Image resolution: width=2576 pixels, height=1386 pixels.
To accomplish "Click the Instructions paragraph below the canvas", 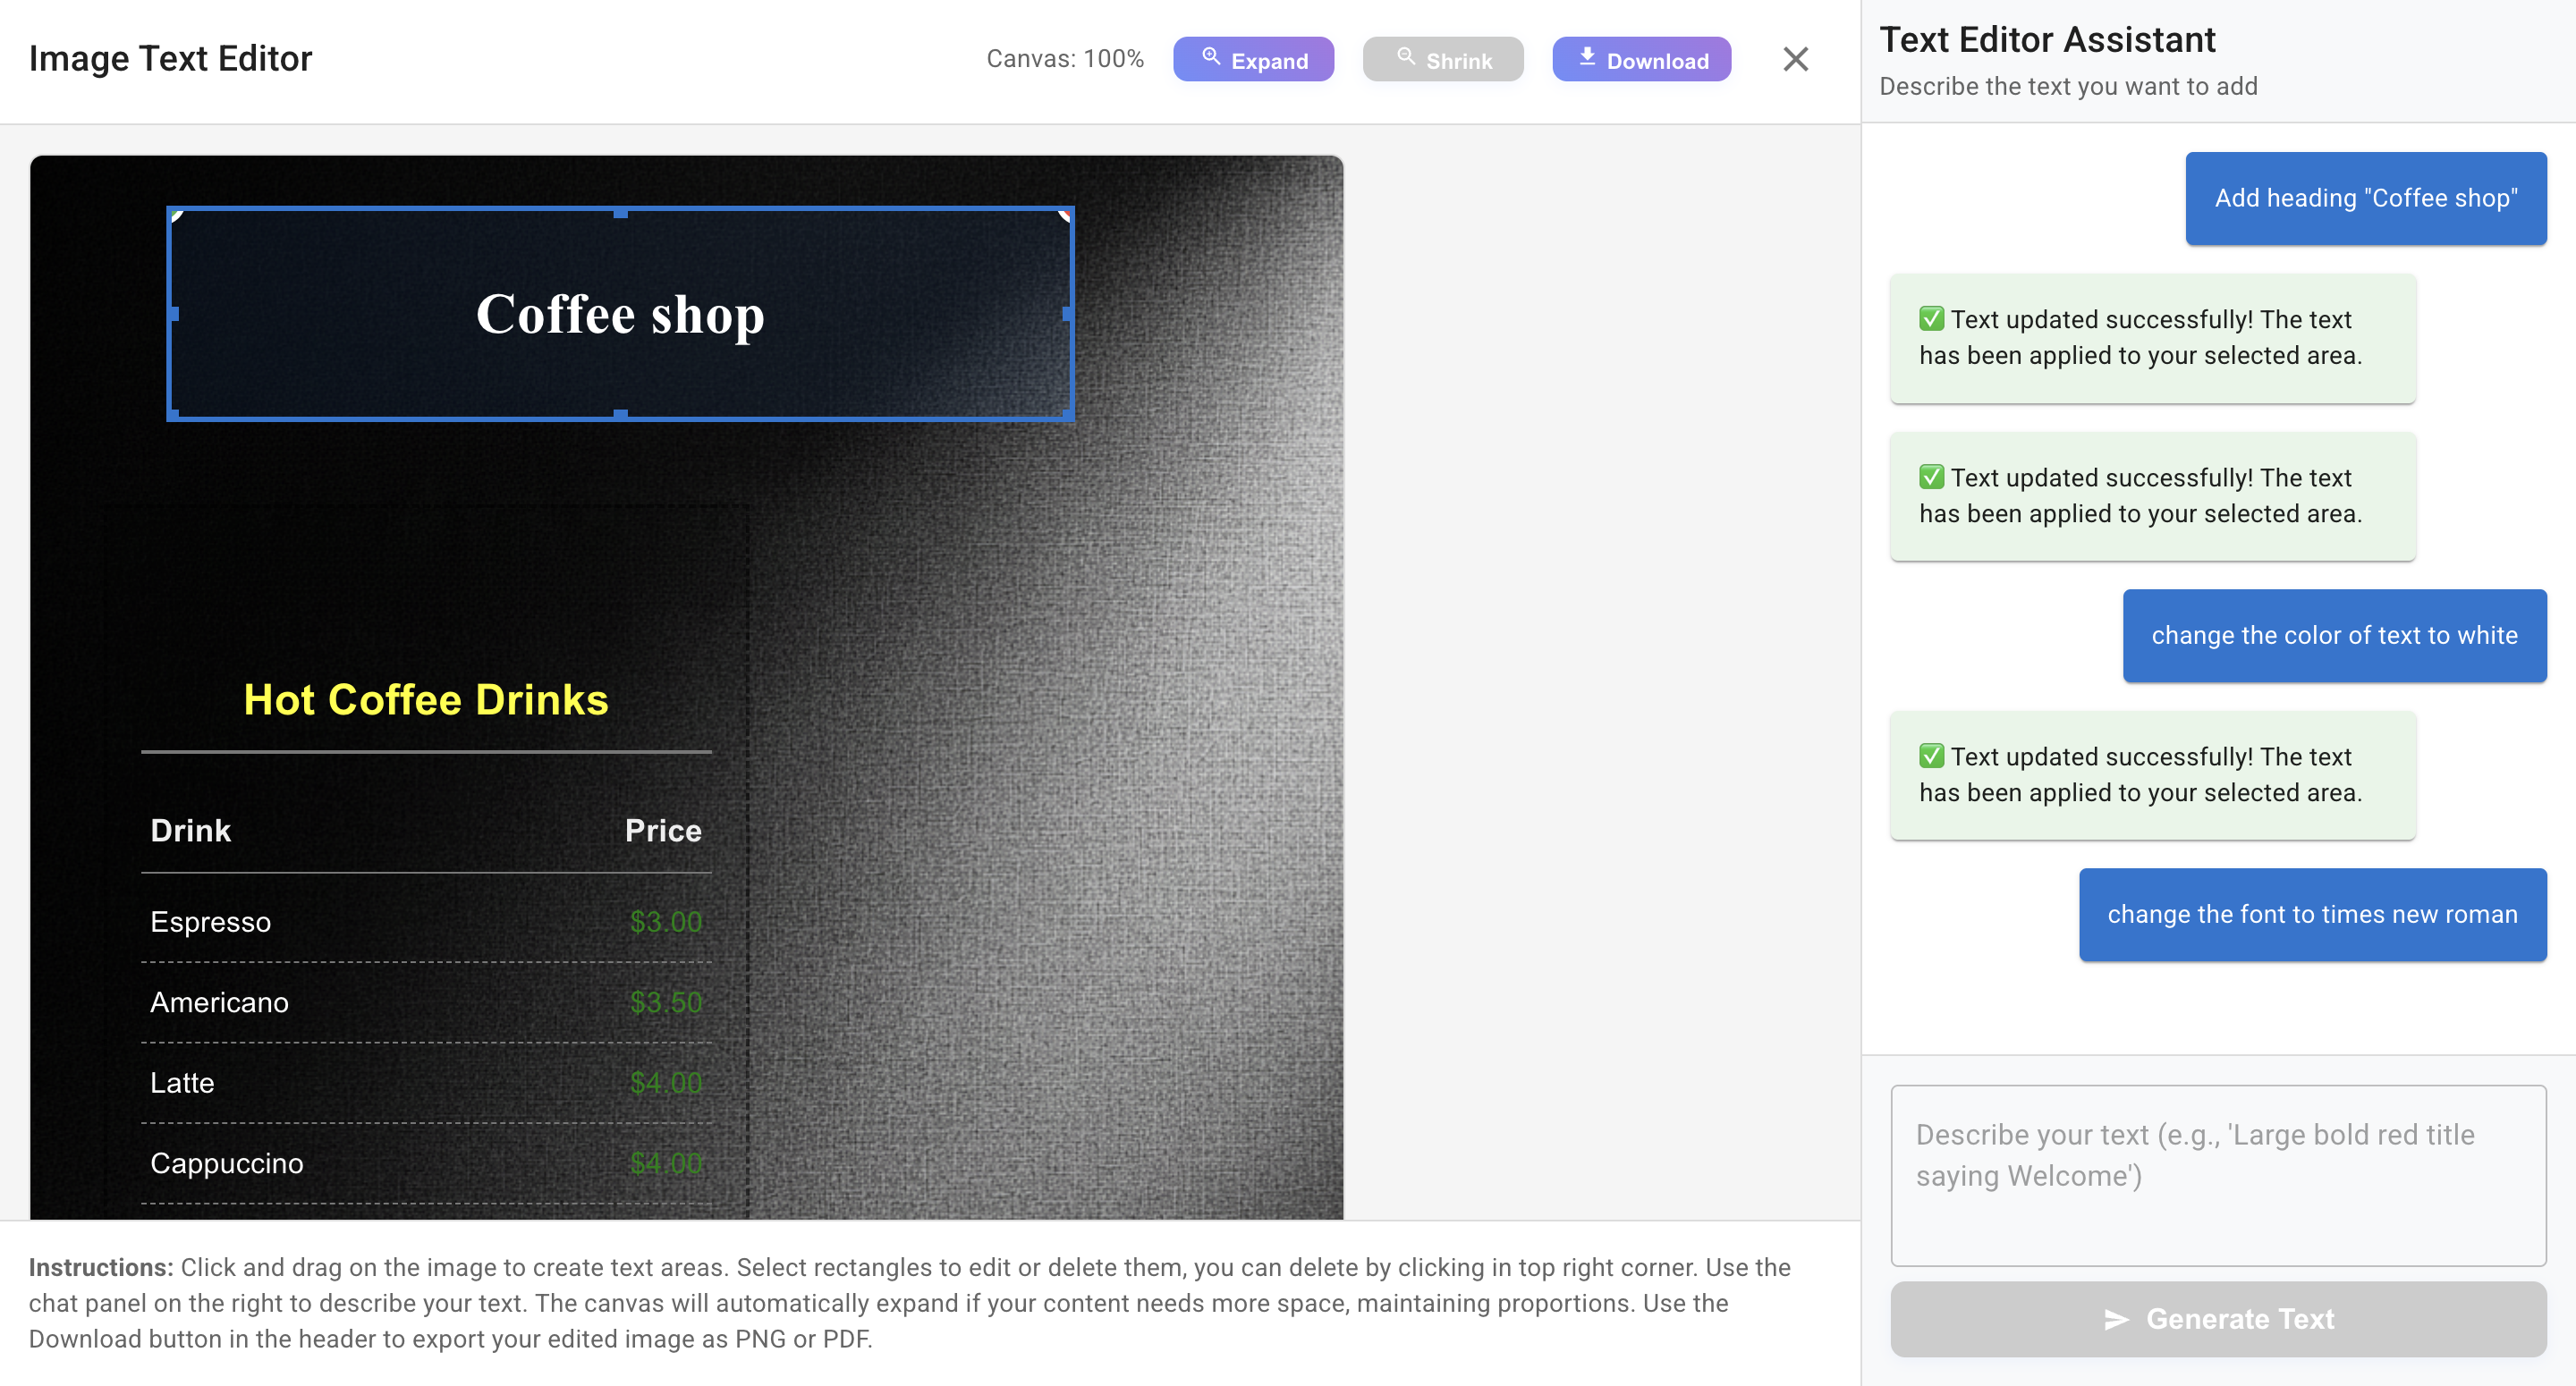I will pyautogui.click(x=910, y=1303).
